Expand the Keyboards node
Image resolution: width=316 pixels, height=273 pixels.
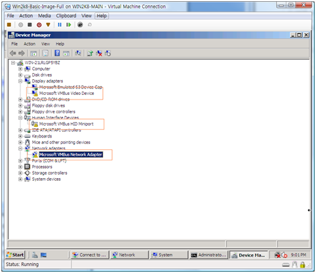pos(20,136)
